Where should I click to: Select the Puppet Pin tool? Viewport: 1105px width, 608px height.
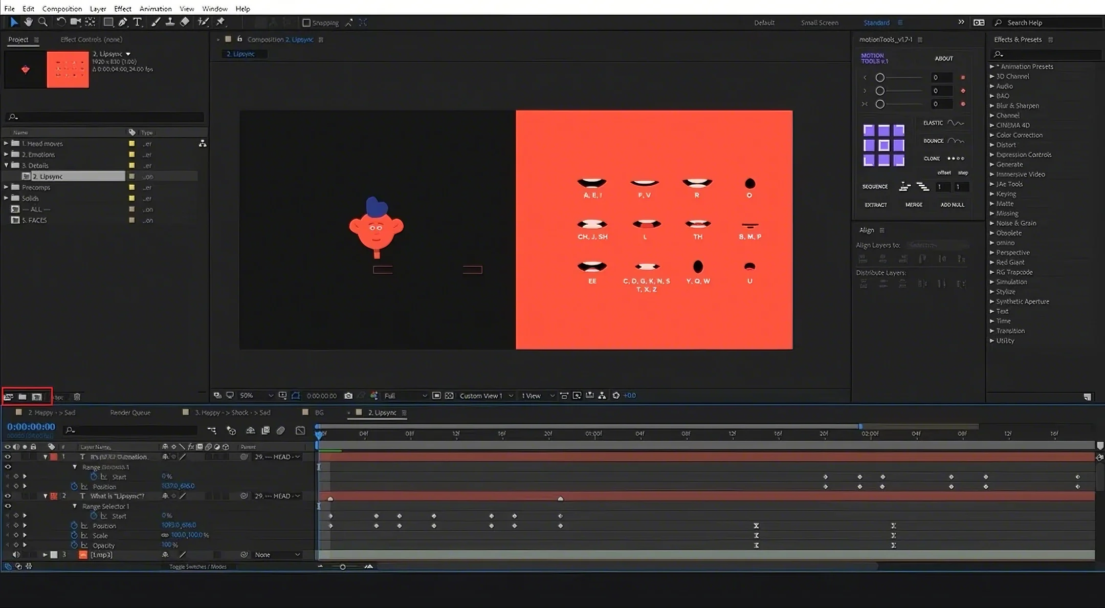220,22
